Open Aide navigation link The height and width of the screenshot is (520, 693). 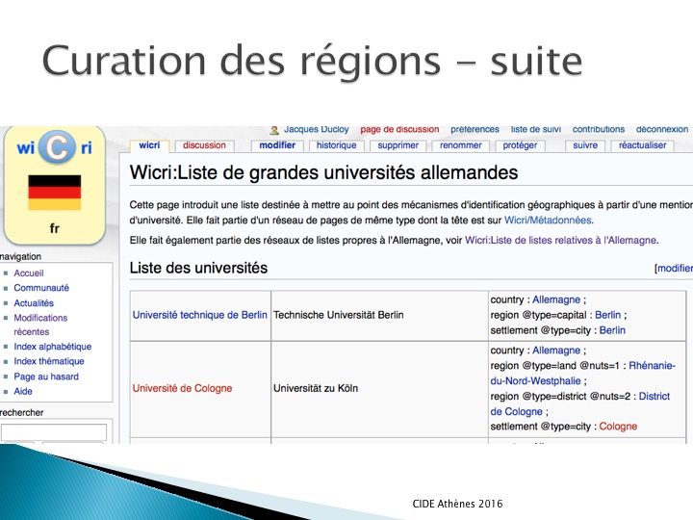coord(23,391)
